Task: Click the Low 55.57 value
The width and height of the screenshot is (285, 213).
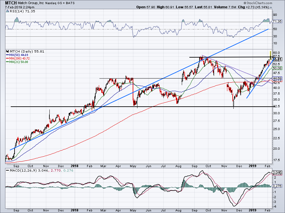Action: pos(184,7)
